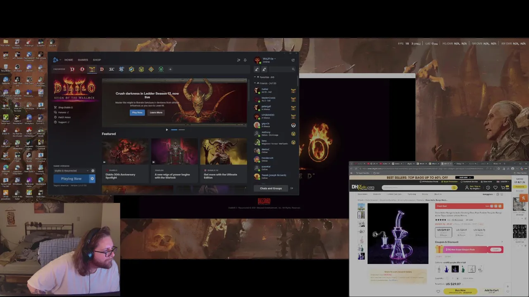Image resolution: width=529 pixels, height=297 pixels.
Task: Click Learn More on the banner
Action: tap(156, 112)
